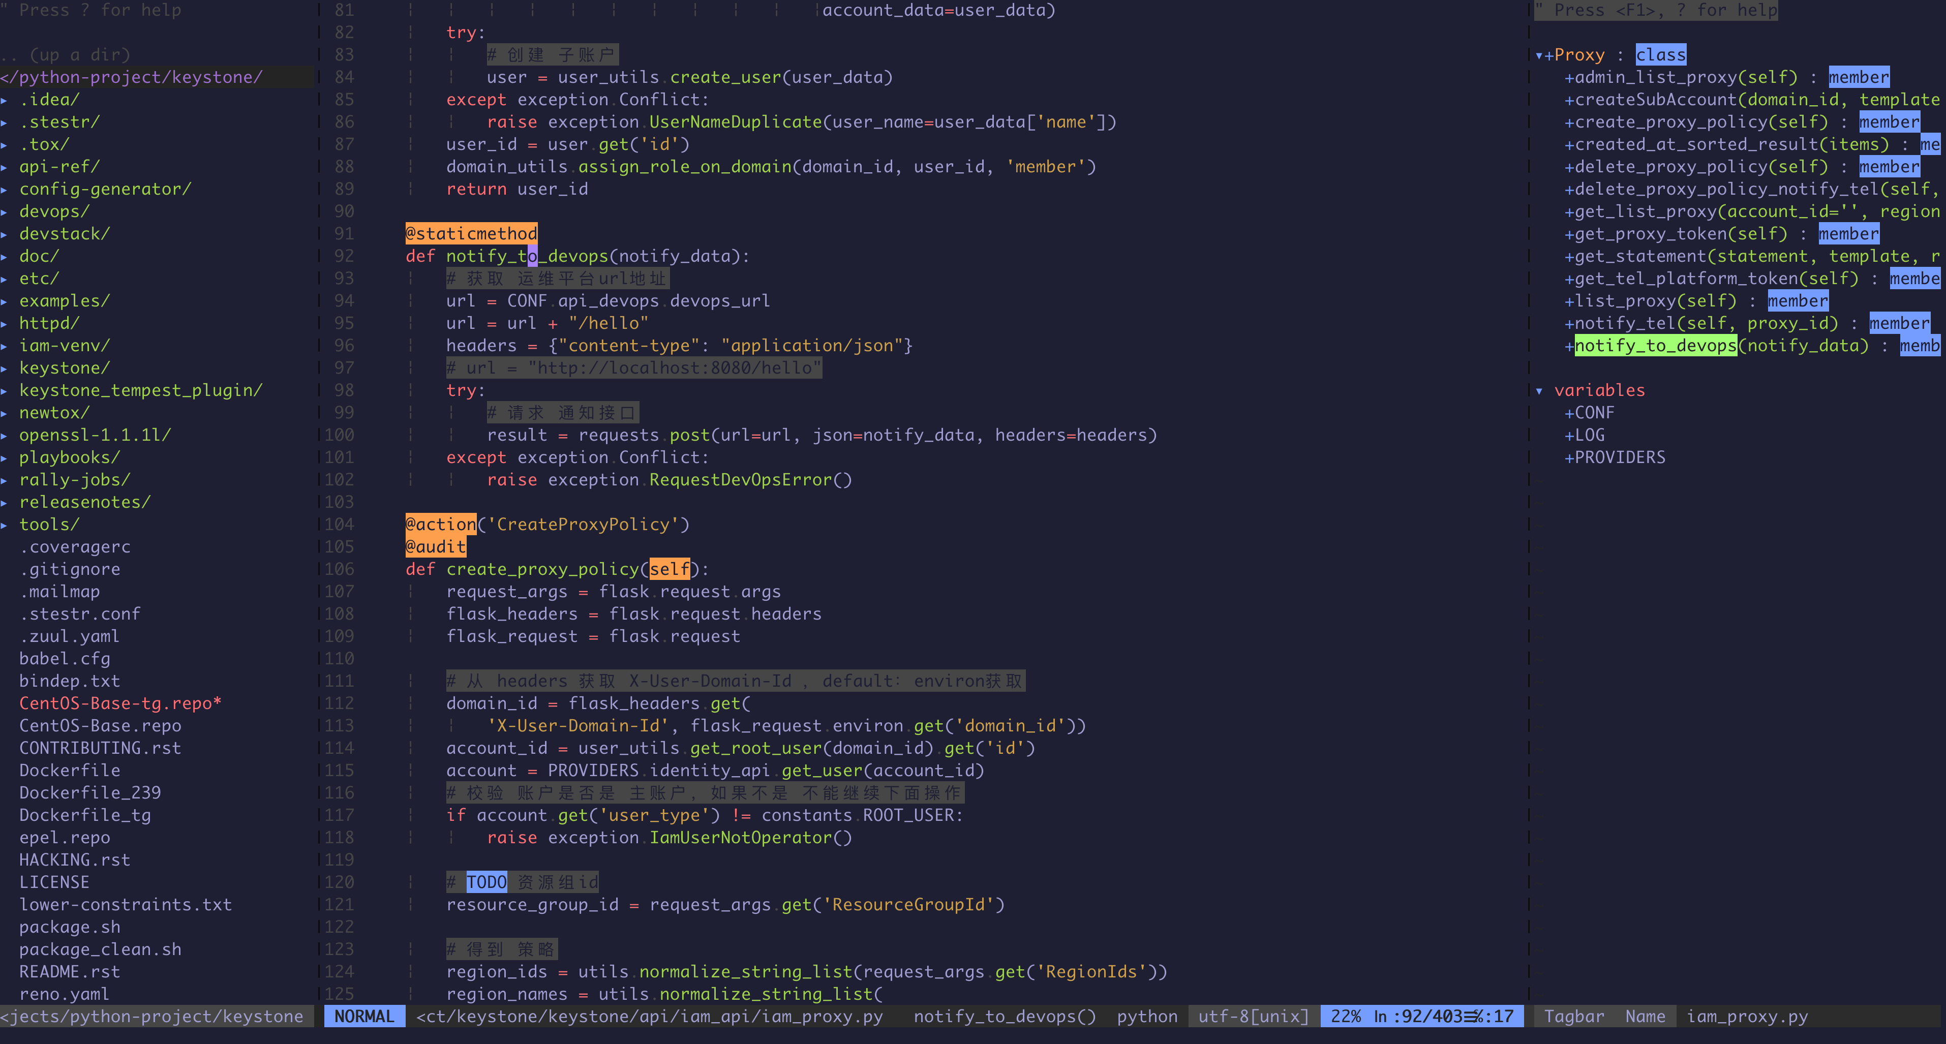Image resolution: width=1946 pixels, height=1044 pixels.
Task: Open the Dockerfile_tg file
Action: [84, 815]
